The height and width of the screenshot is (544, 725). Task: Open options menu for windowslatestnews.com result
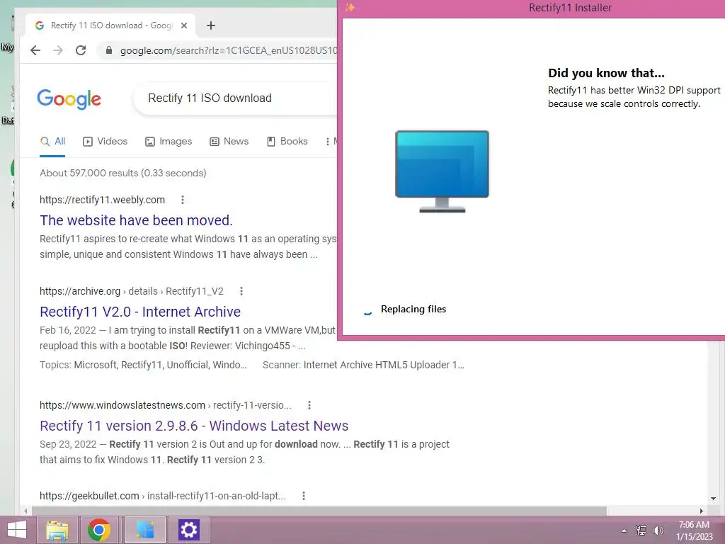coord(309,405)
